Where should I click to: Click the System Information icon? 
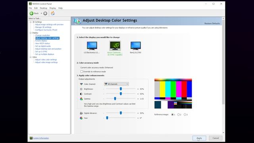(x=31, y=138)
